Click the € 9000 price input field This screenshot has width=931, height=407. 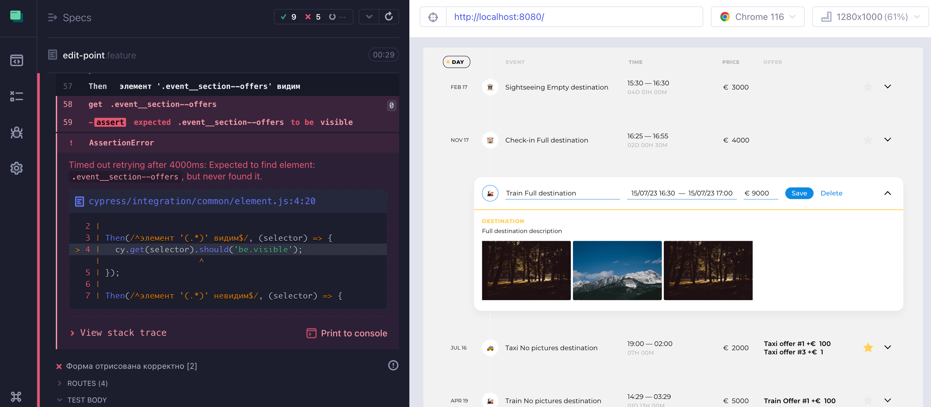(x=761, y=193)
